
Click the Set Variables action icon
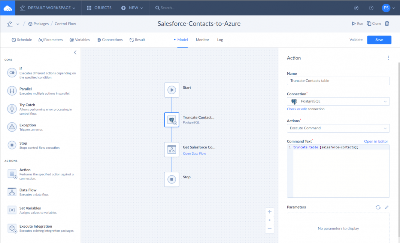(12, 210)
